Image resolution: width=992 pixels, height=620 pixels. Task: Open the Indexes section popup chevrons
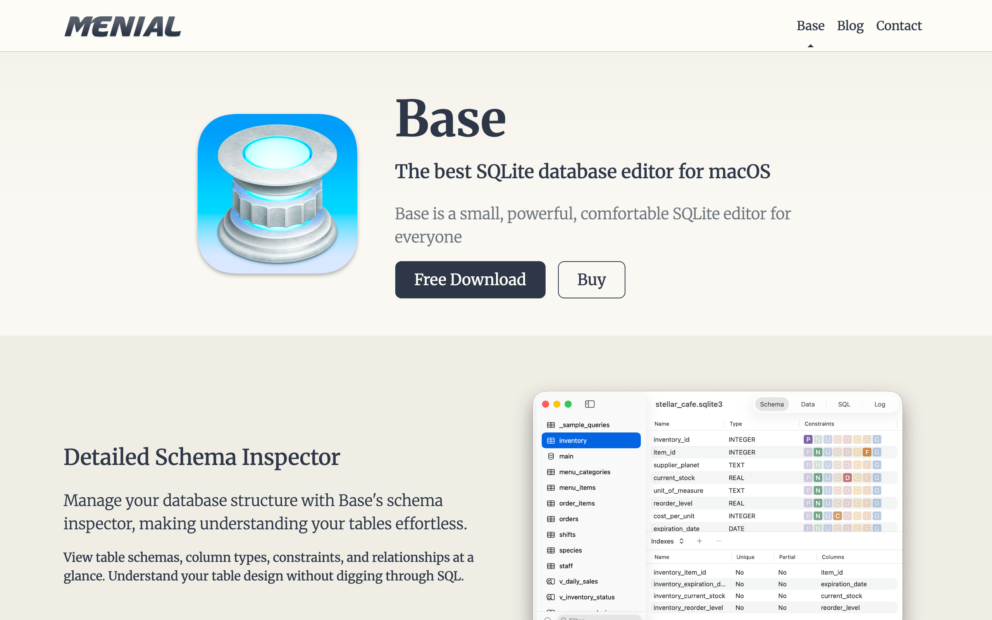(x=681, y=541)
